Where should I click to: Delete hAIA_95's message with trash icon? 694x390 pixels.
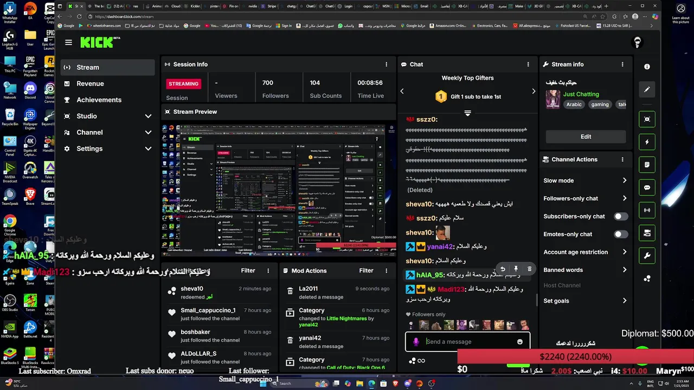(530, 269)
